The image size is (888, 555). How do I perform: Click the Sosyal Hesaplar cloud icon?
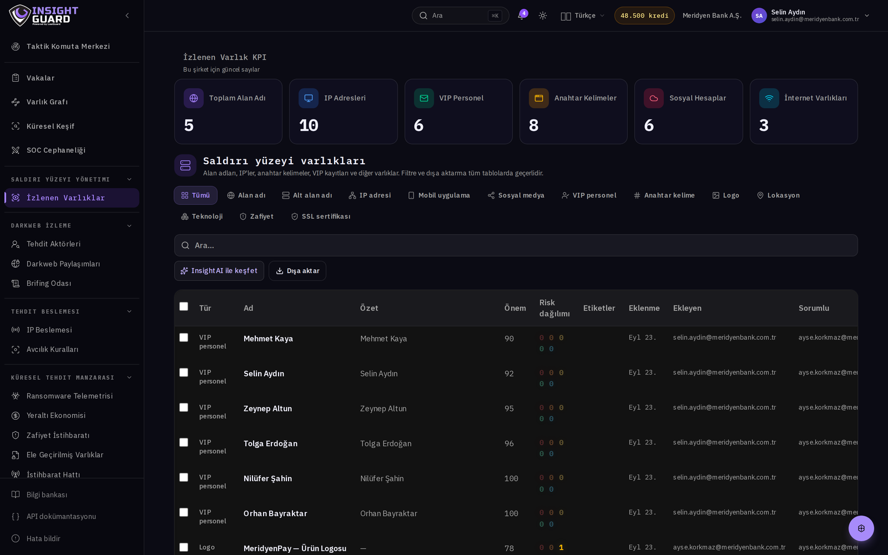[x=654, y=98]
